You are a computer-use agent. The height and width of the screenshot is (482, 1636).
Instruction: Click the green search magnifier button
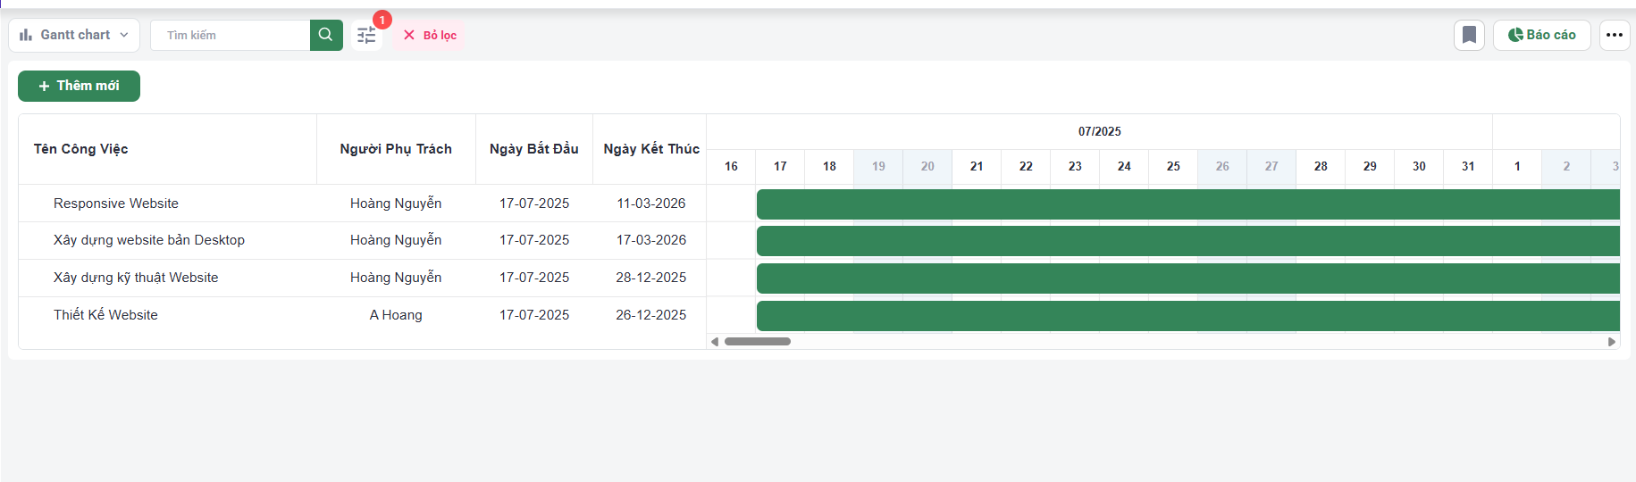click(326, 35)
